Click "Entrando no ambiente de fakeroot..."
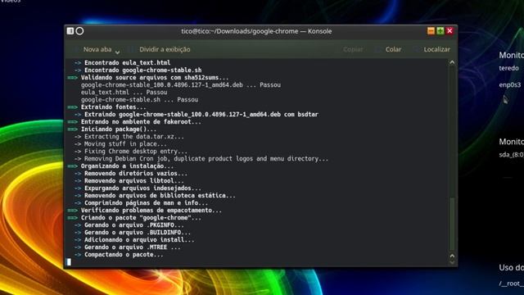This screenshot has height=295, width=524. coord(141,122)
